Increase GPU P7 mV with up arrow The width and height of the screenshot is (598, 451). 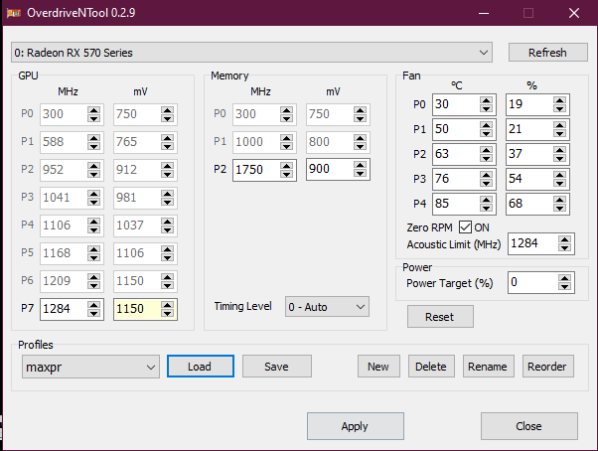pyautogui.click(x=167, y=305)
